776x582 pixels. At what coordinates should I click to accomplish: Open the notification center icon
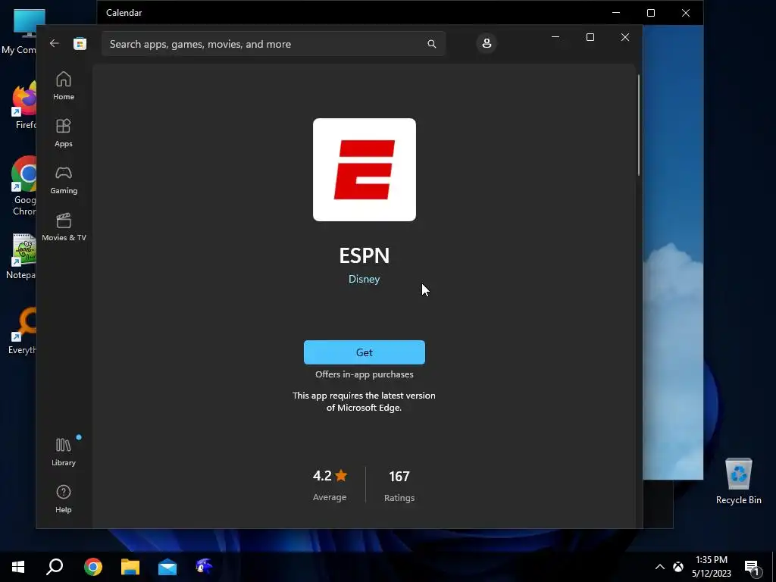(753, 567)
